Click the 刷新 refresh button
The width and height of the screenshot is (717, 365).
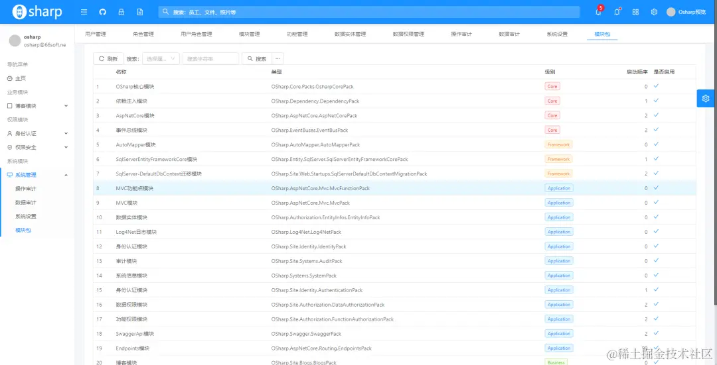(x=108, y=58)
